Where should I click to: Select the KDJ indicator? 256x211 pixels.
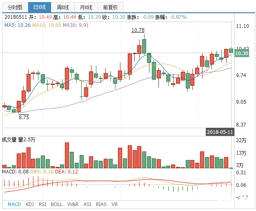coord(30,204)
